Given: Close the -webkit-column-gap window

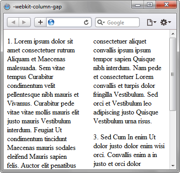Looking at the screenshot, I should click(x=166, y=5).
